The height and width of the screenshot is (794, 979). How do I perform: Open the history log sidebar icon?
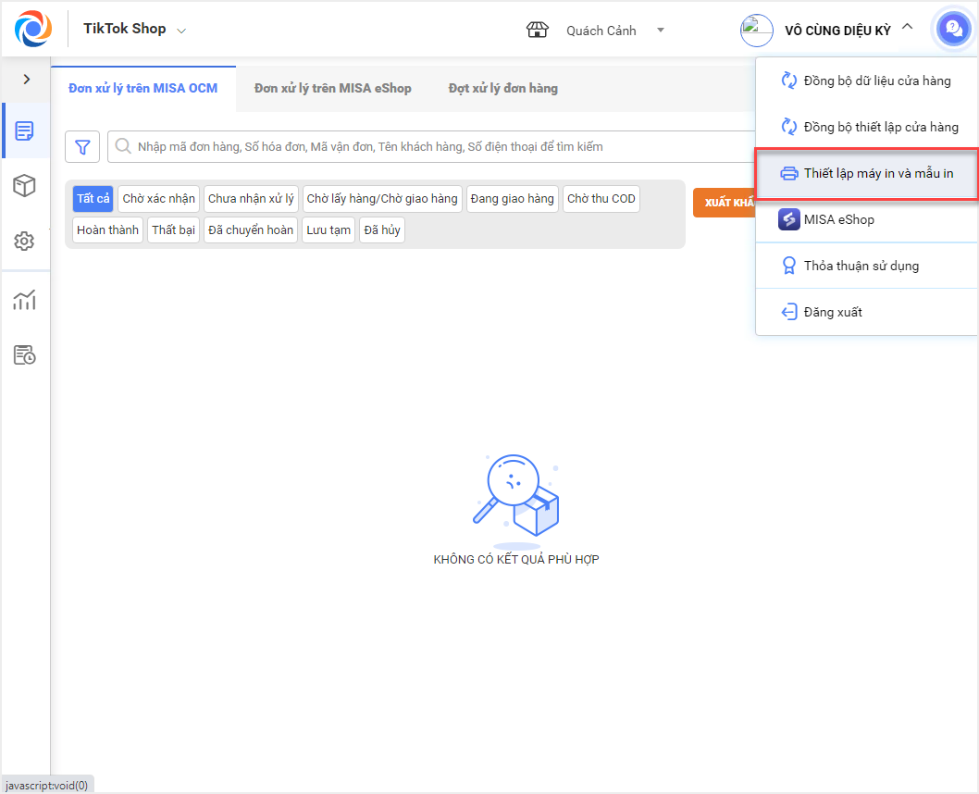point(24,354)
